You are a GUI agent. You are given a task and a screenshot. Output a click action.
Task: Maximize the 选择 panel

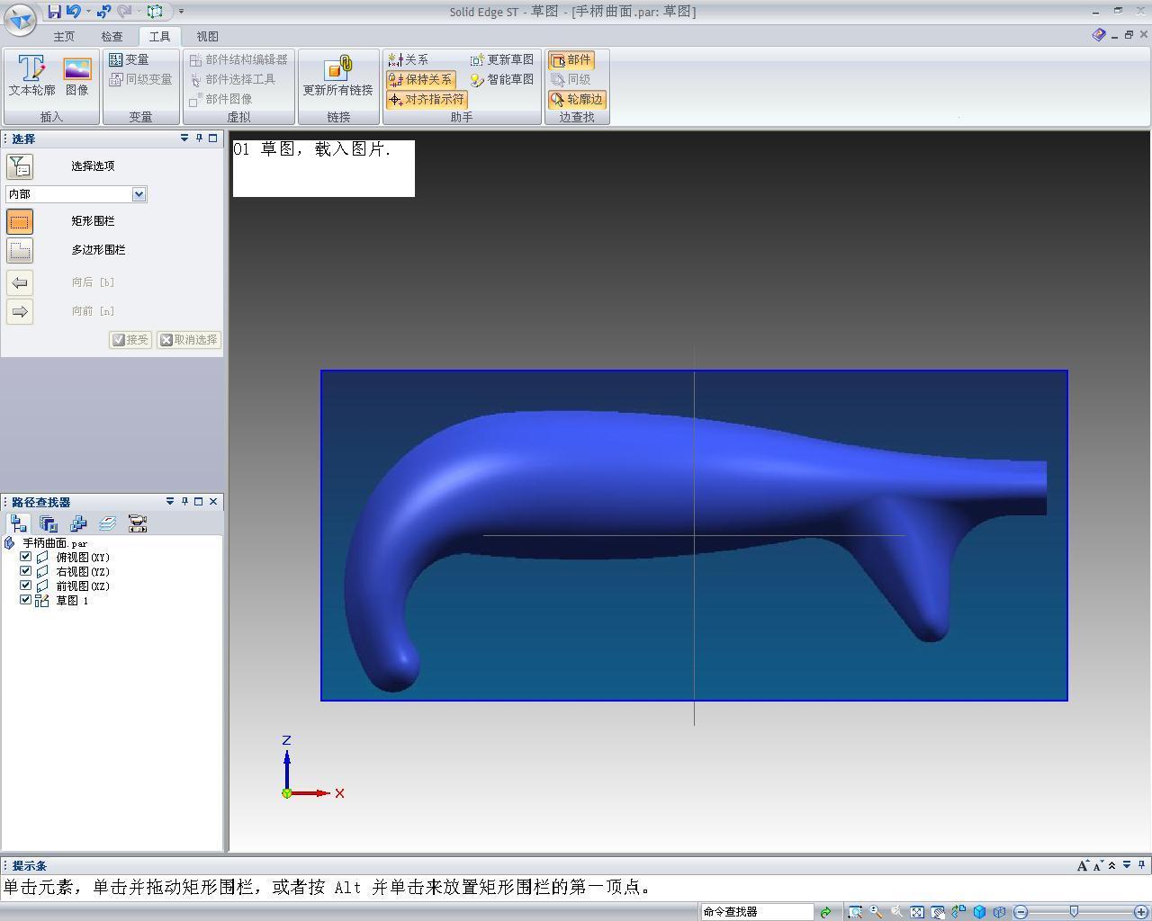pyautogui.click(x=213, y=139)
